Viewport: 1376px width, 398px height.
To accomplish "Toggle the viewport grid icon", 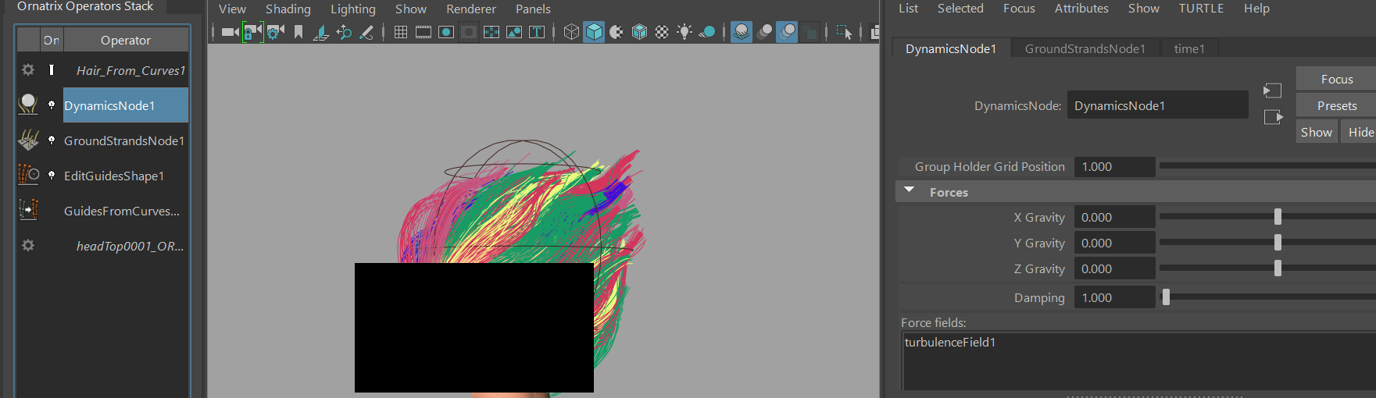I will click(401, 32).
